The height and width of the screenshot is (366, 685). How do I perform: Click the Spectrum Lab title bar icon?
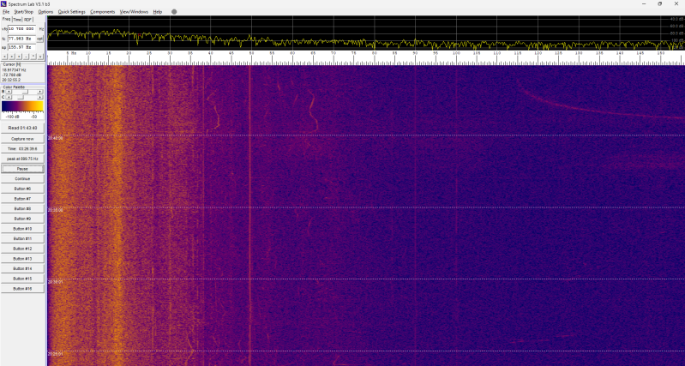3,3
